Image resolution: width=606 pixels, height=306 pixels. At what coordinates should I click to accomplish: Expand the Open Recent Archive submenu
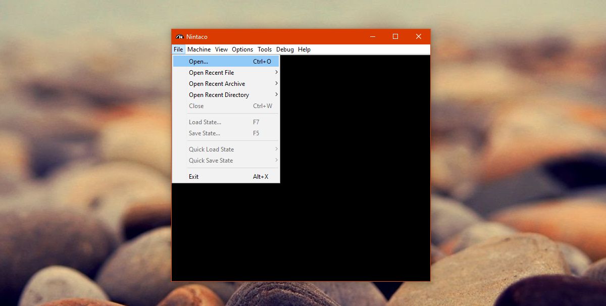click(226, 84)
